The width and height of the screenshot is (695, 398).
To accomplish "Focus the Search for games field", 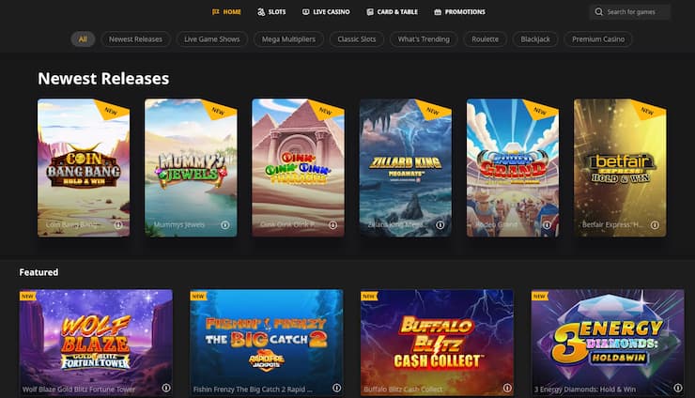I will tap(636, 12).
